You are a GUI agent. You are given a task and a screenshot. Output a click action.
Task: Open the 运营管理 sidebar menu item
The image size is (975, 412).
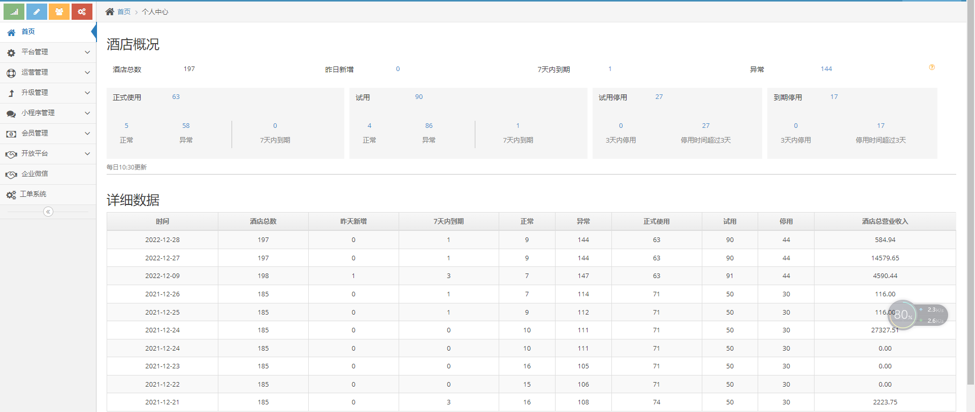click(48, 73)
